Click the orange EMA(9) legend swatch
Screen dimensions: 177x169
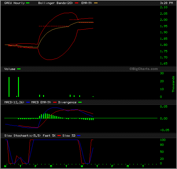(96, 3)
